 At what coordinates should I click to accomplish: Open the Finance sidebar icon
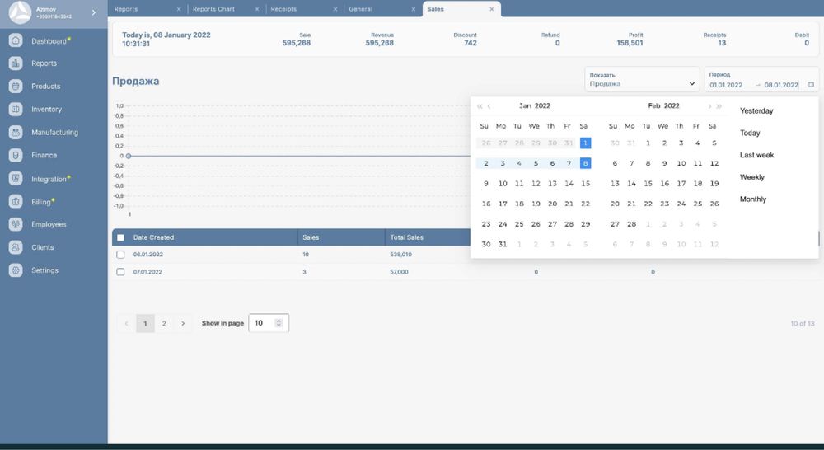pos(16,155)
